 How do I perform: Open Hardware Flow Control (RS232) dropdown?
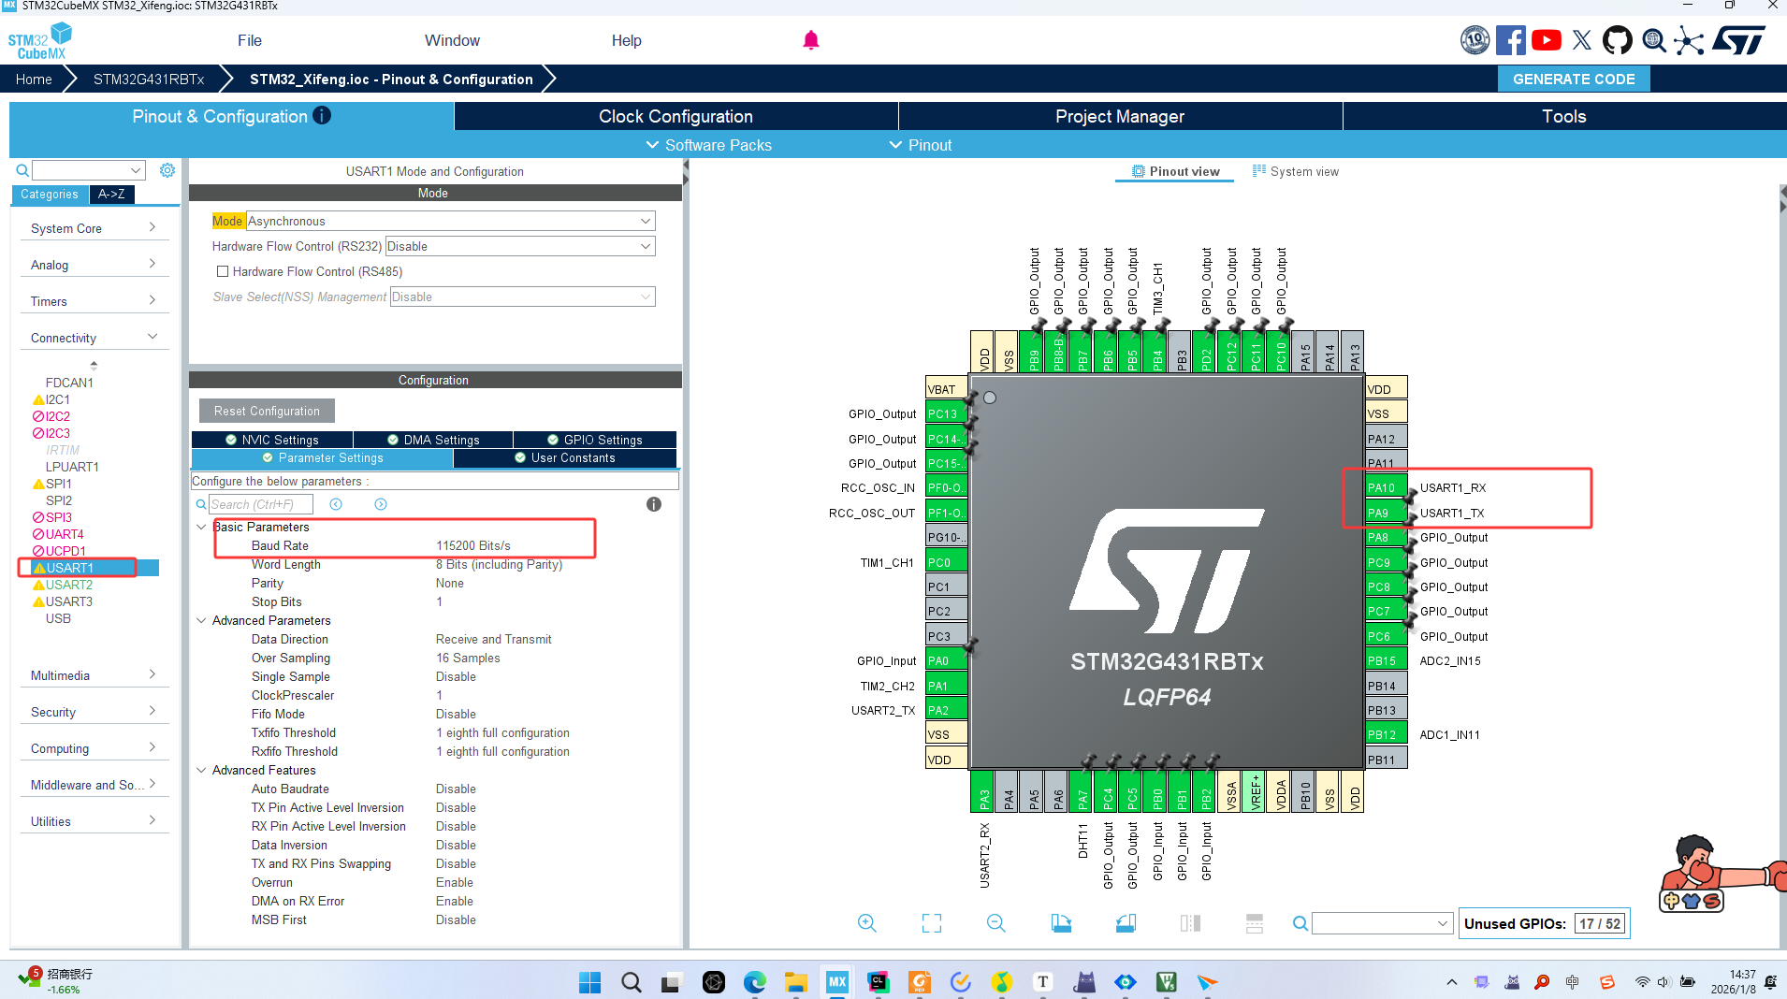click(519, 246)
